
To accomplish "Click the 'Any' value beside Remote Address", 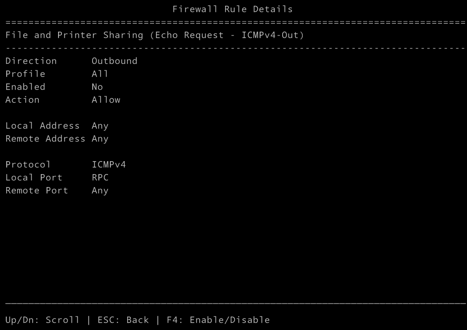I will [100, 139].
